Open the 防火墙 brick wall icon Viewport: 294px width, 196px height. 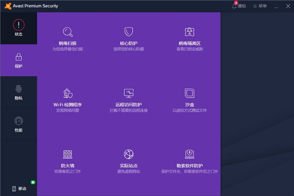click(68, 154)
